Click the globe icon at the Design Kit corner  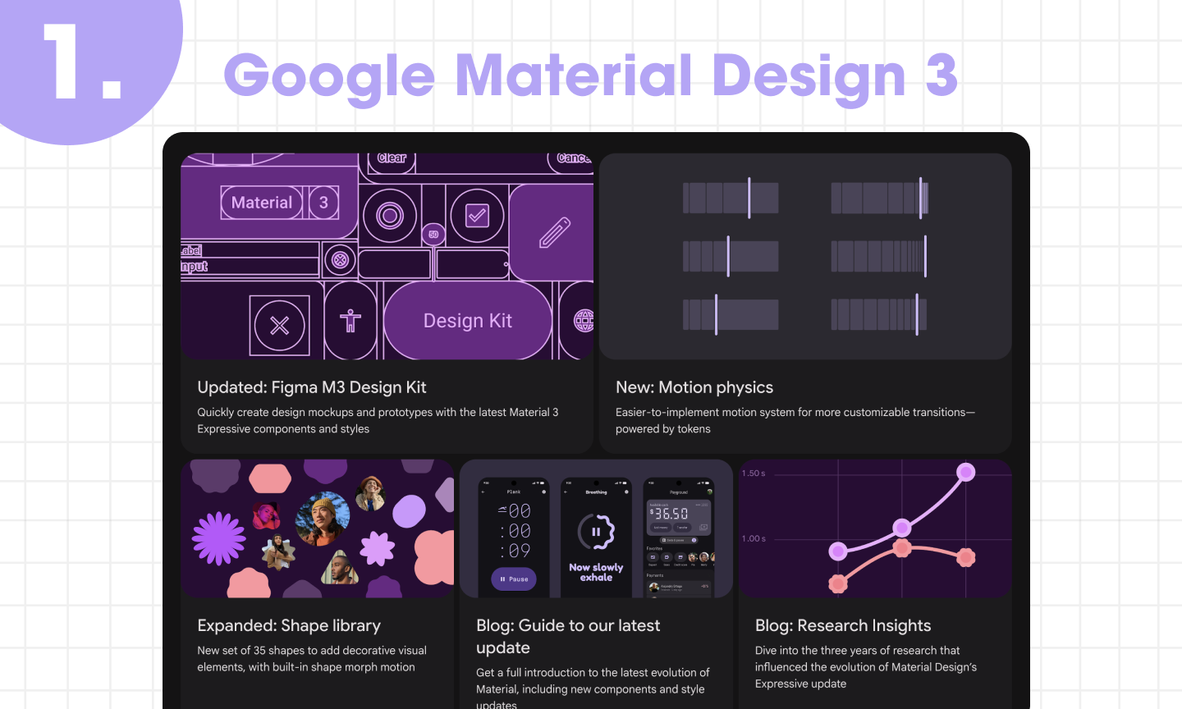[584, 322]
